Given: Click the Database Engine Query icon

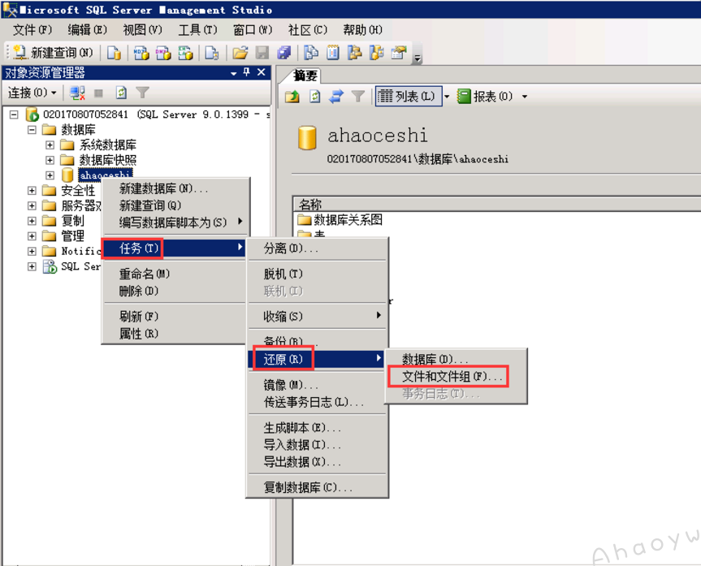Looking at the screenshot, I should coord(114,53).
